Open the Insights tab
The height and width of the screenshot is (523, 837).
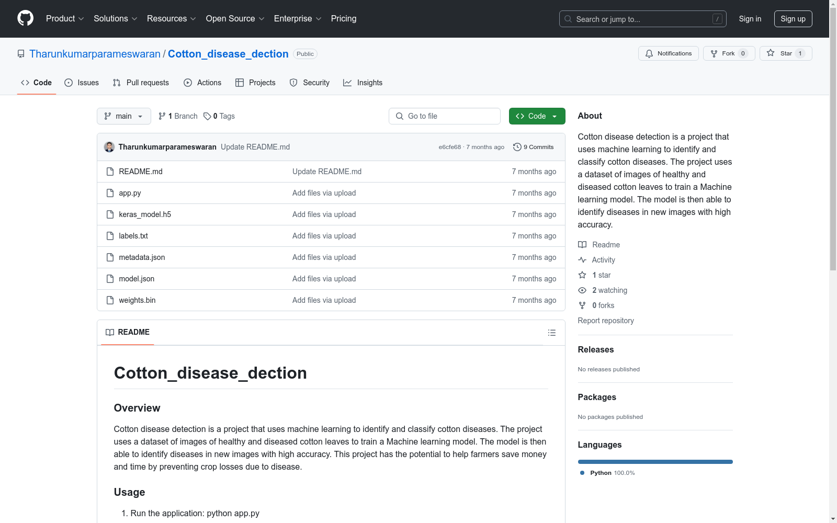[363, 83]
